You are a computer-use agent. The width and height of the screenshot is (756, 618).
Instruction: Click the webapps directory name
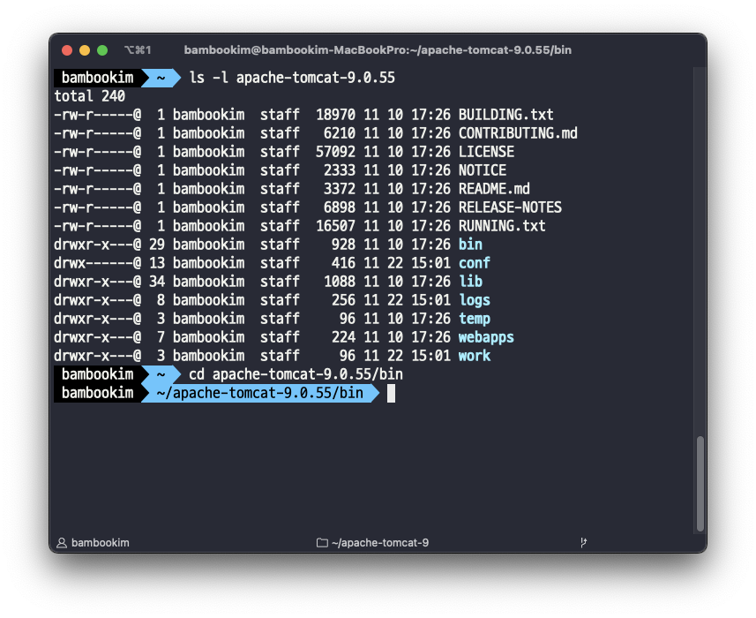[x=486, y=337]
